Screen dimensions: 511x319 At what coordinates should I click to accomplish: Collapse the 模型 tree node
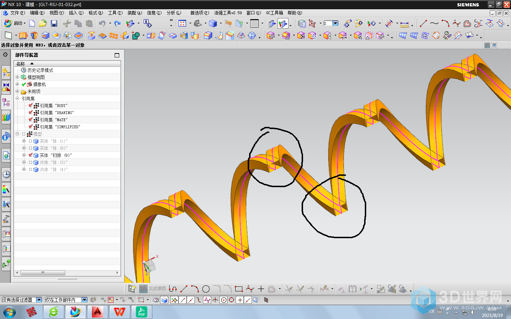pyautogui.click(x=17, y=134)
